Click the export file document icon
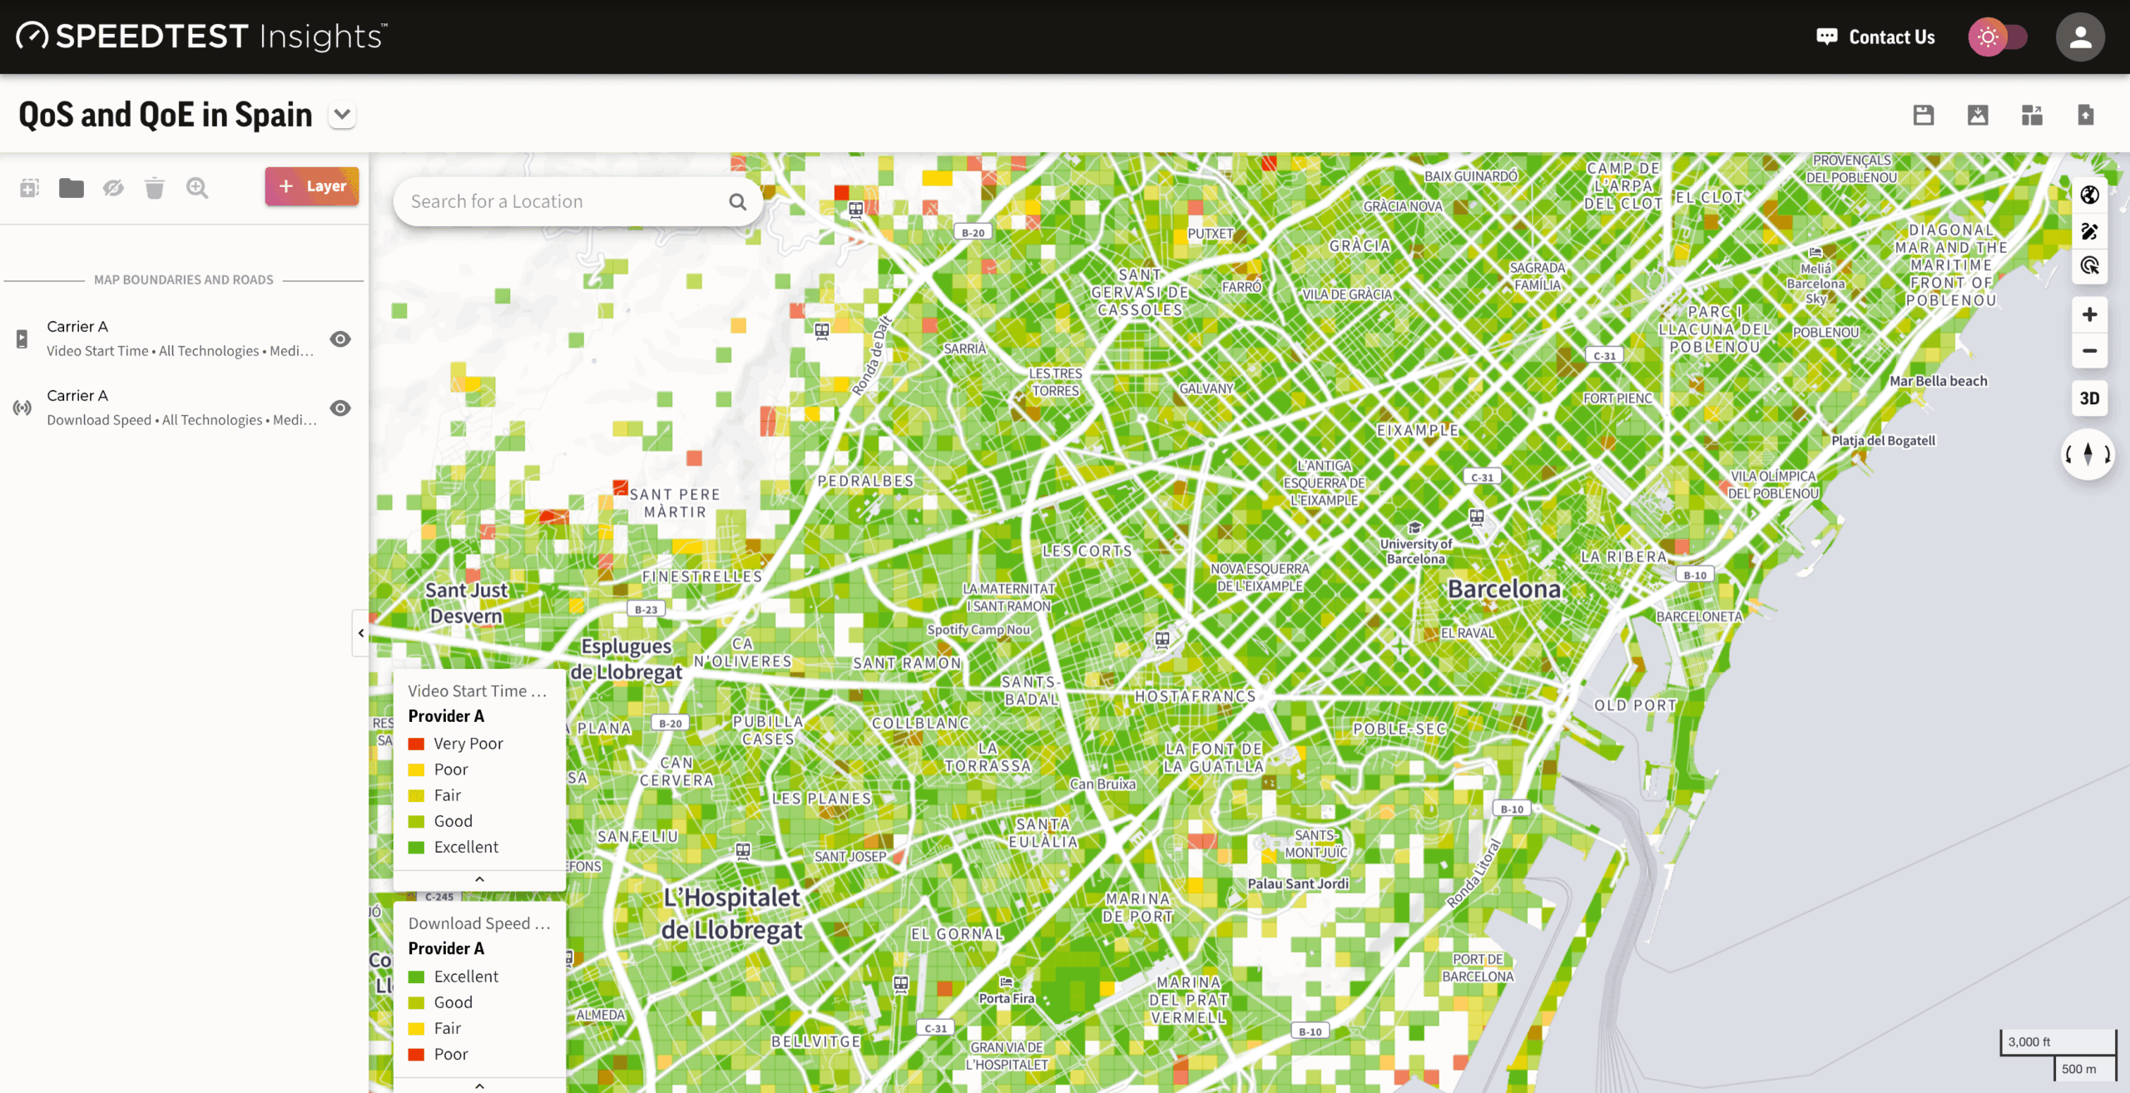2130x1093 pixels. click(x=2085, y=115)
